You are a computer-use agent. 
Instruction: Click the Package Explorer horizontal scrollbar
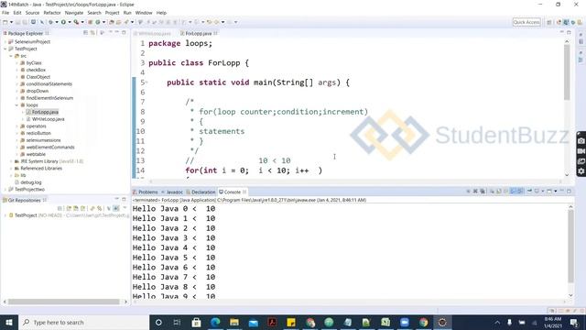(63, 302)
